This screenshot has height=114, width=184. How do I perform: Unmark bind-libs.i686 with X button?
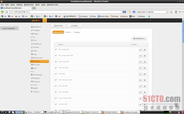pos(145,86)
